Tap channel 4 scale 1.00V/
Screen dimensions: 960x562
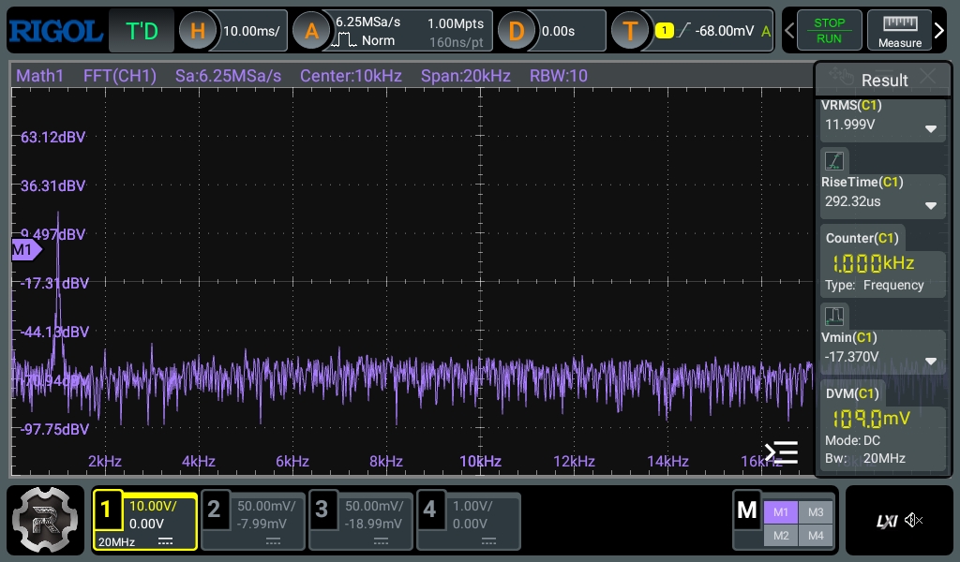click(472, 507)
